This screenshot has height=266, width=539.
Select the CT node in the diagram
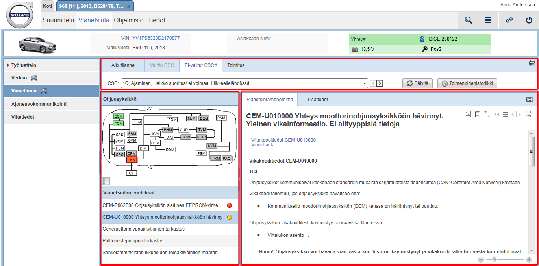pyautogui.click(x=132, y=173)
